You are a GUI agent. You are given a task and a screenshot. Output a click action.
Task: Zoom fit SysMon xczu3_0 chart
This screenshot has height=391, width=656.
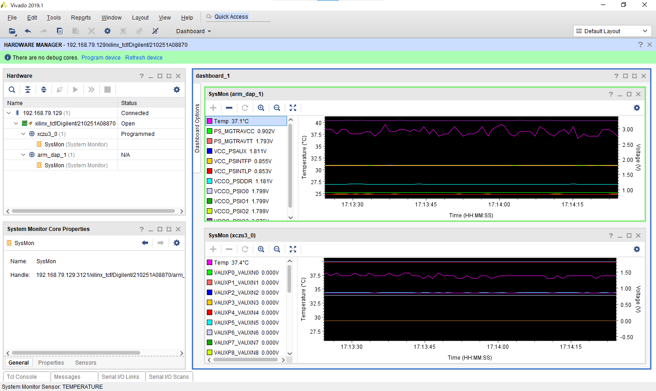point(293,249)
